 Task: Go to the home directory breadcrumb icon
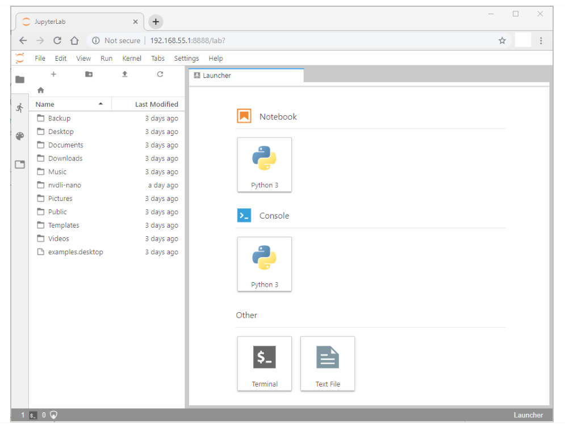click(41, 90)
